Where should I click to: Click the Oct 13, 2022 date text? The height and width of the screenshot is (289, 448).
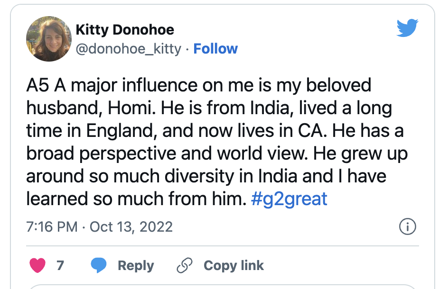(131, 227)
